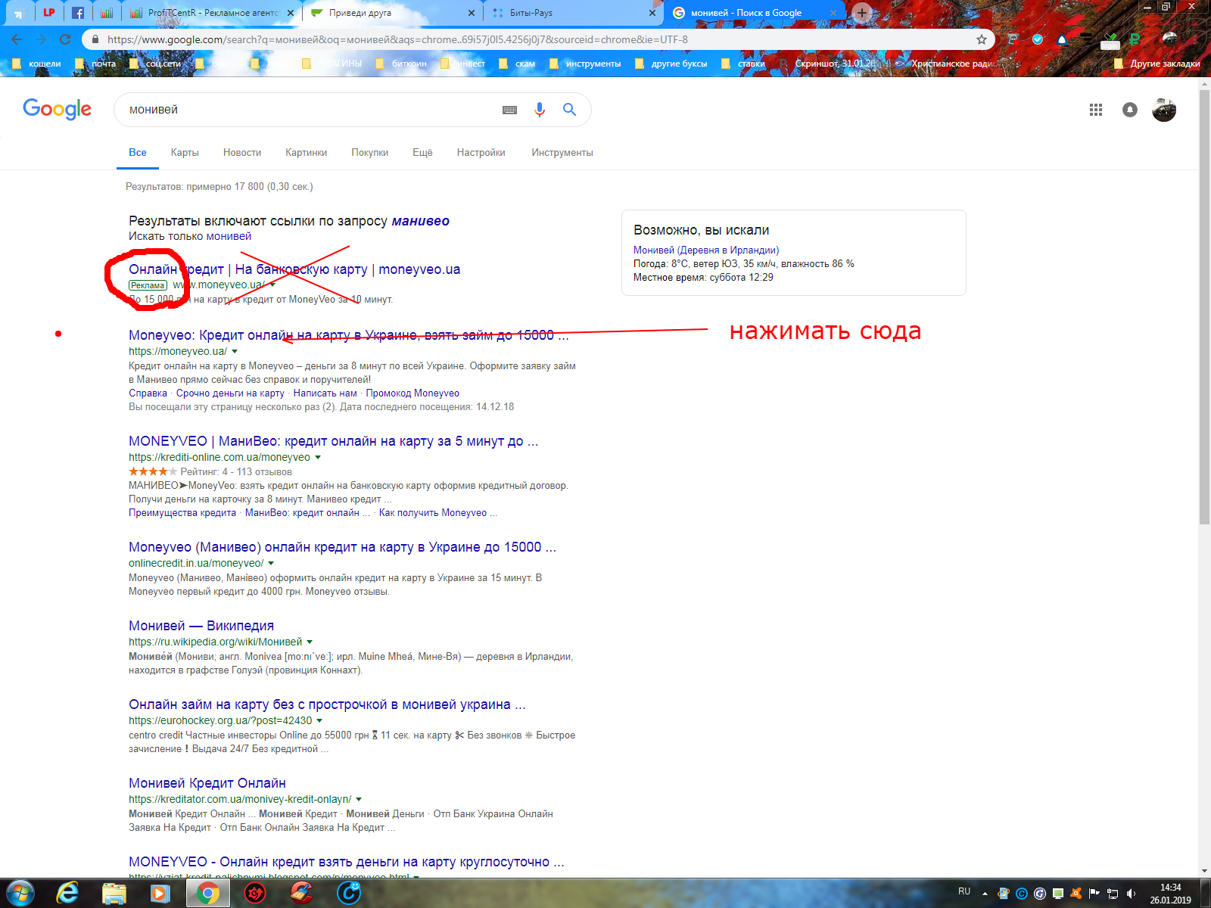Open the Ещё menu
Screen dimensions: 1211x908
pos(422,152)
